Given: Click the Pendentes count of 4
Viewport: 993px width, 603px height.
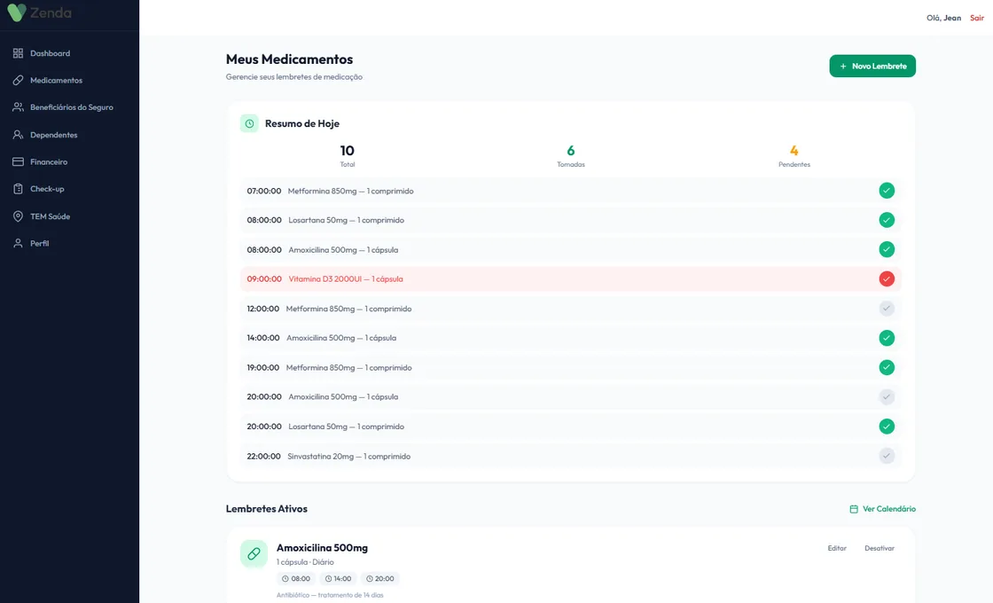Looking at the screenshot, I should click(x=794, y=151).
